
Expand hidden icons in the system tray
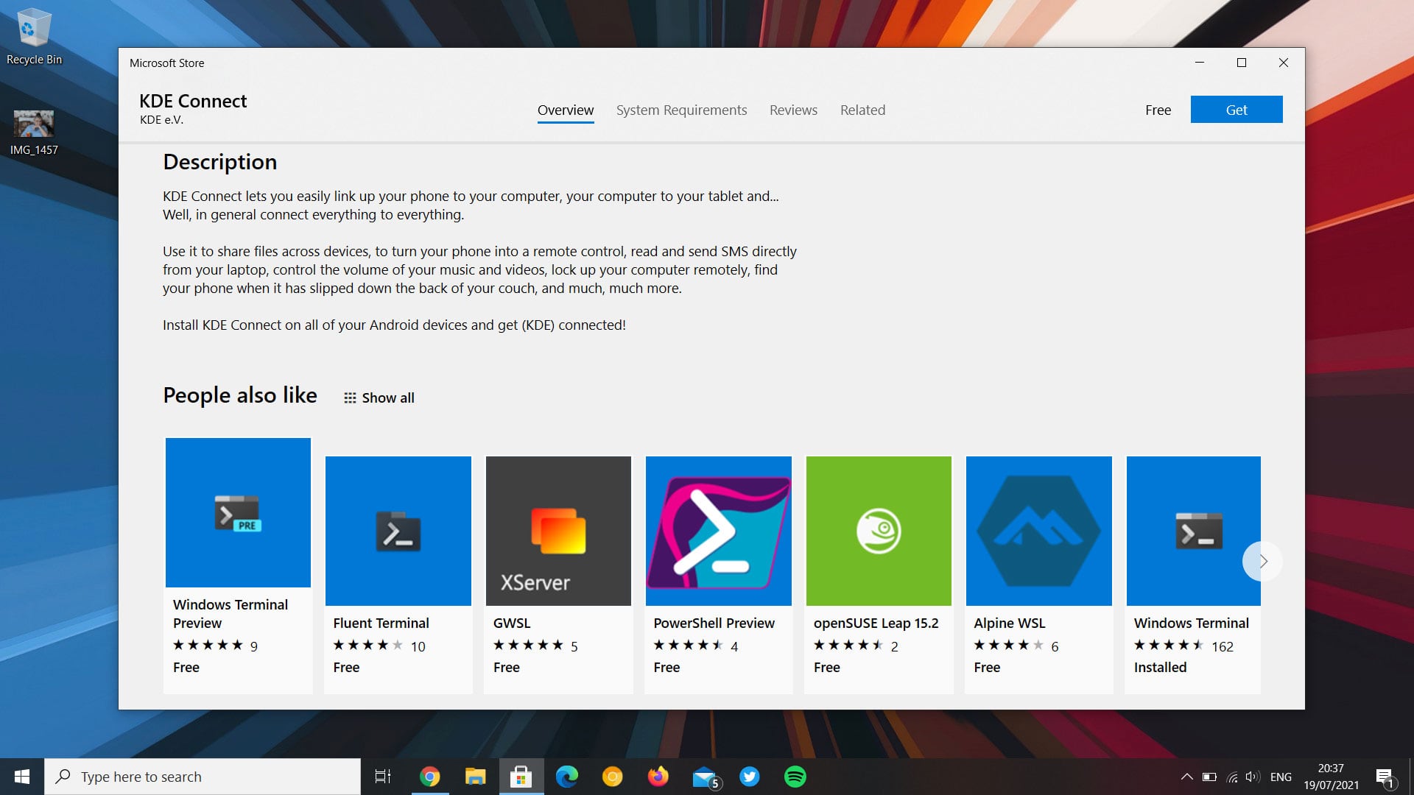point(1187,776)
